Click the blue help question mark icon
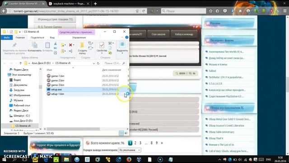Viewport: 289px width, 163px height. (x=127, y=37)
